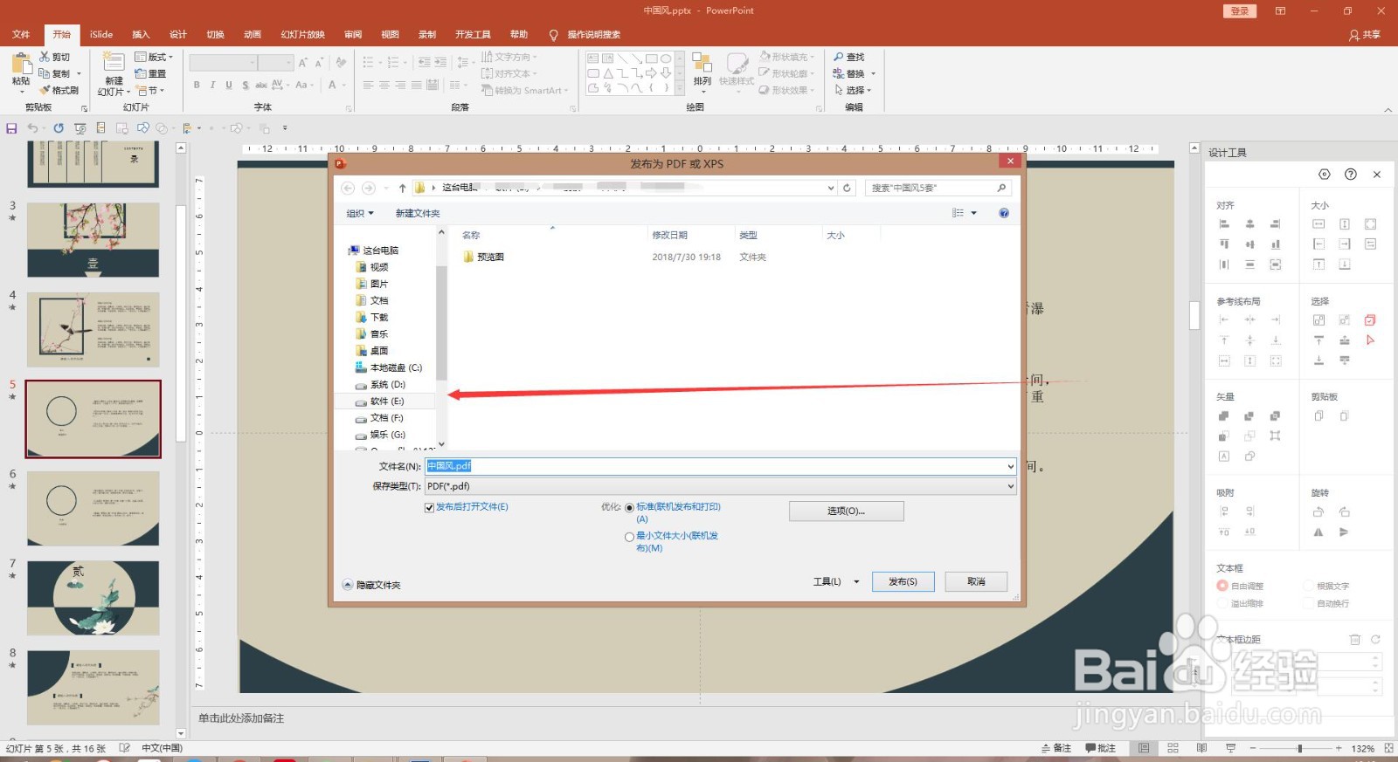This screenshot has height=762, width=1398.
Task: Click the 发布(S) button
Action: [x=903, y=581]
